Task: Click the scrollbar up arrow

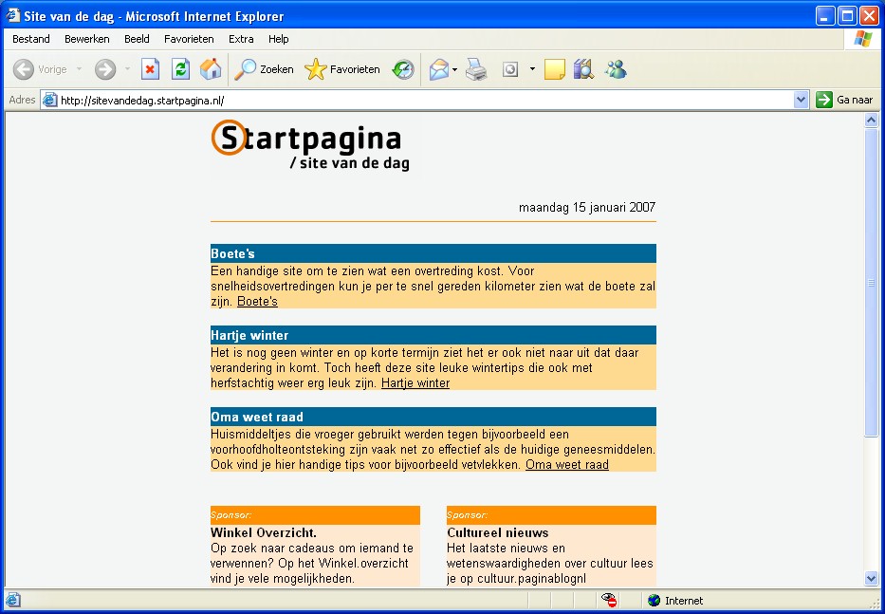Action: pyautogui.click(x=871, y=120)
